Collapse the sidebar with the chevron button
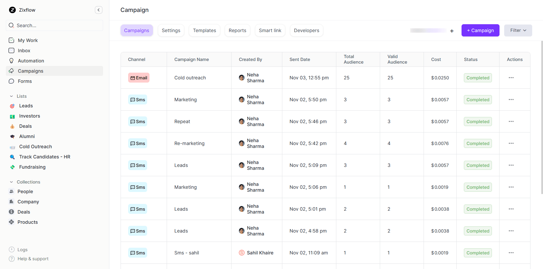 click(98, 10)
